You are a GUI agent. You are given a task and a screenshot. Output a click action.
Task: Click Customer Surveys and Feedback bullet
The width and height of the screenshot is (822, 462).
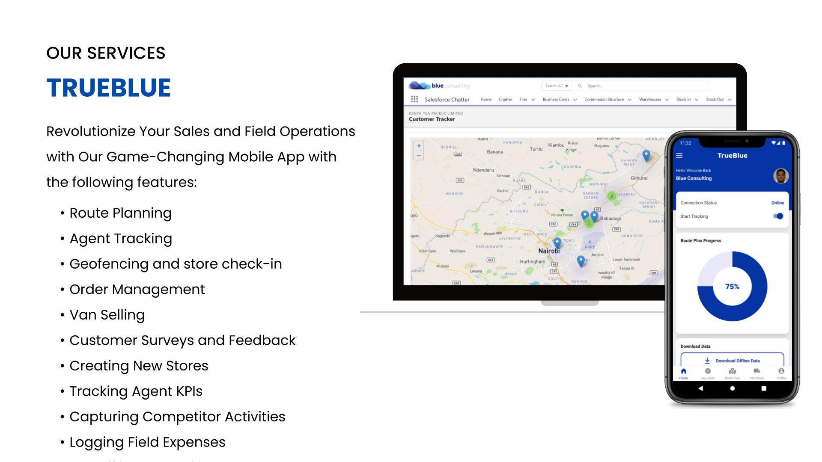[182, 340]
